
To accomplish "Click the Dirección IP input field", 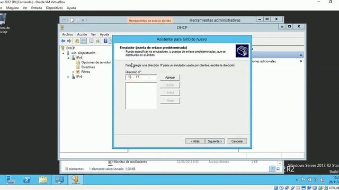I will 141,78.
